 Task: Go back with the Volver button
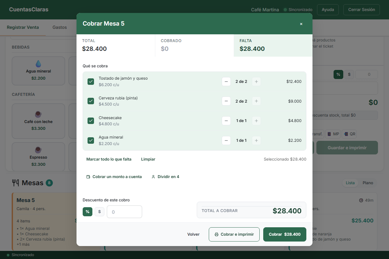click(x=194, y=234)
